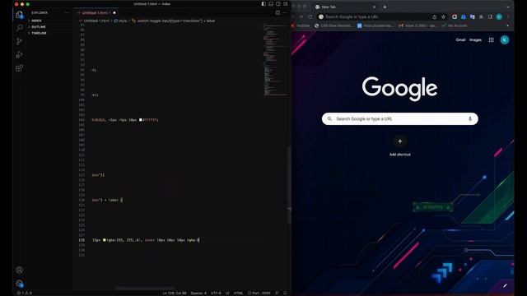
Task: Select the Untitled-1.html editor tab
Action: 96,13
